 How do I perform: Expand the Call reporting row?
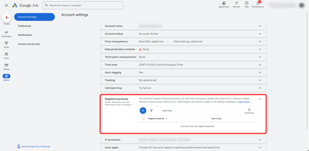(260, 88)
